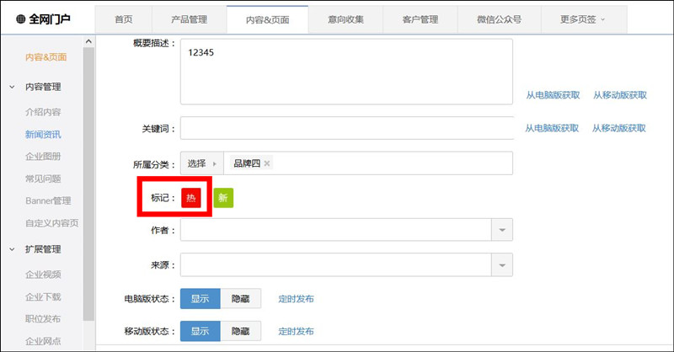674x352 pixels.
Task: Toggle the green 新 new marker
Action: tap(222, 198)
